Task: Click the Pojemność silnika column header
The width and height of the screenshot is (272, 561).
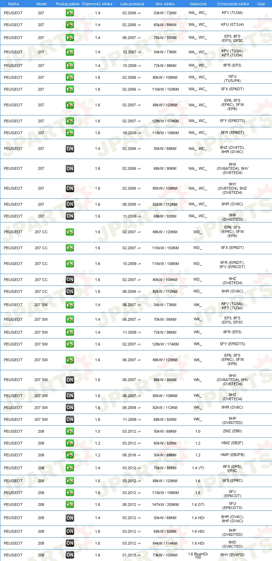Action: click(97, 4)
